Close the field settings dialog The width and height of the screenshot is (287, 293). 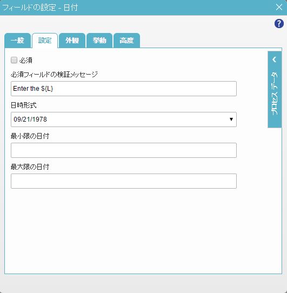[279, 7]
